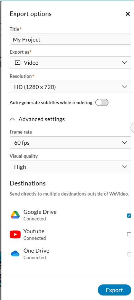Click the One Drive cloud icon

pyautogui.click(x=15, y=254)
